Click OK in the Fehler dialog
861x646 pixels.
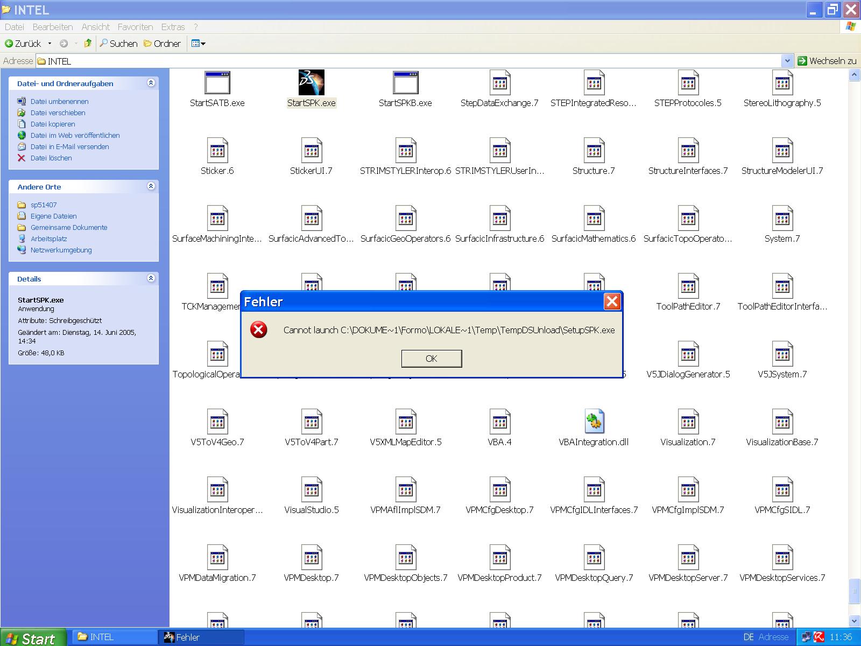[x=432, y=359]
